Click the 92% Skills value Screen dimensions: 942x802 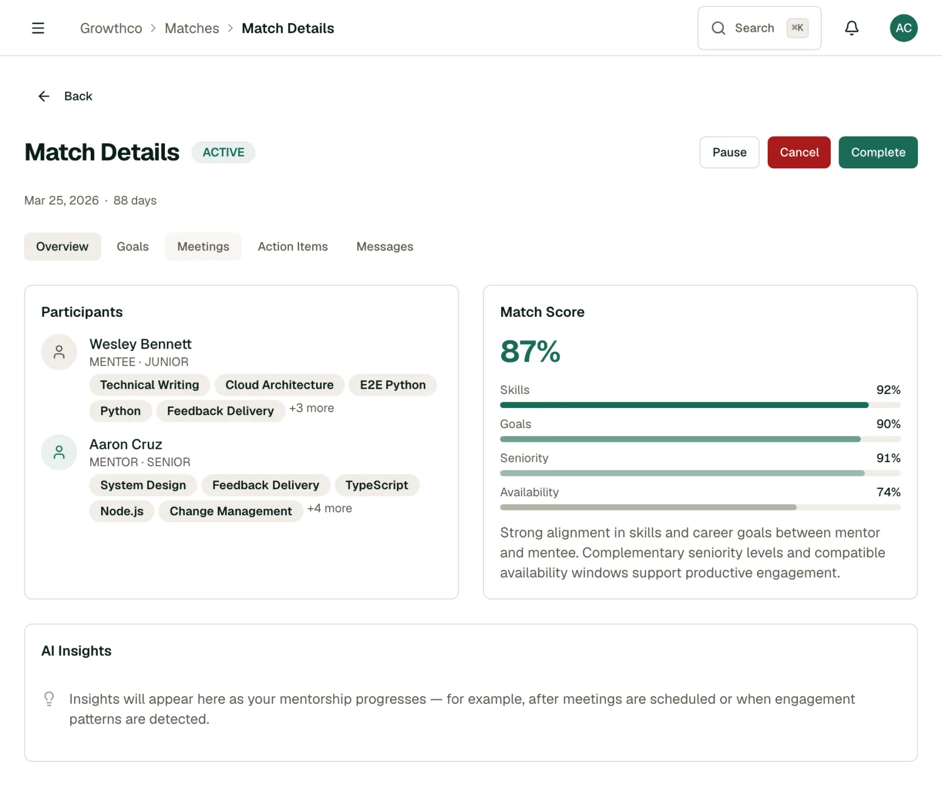click(x=888, y=390)
